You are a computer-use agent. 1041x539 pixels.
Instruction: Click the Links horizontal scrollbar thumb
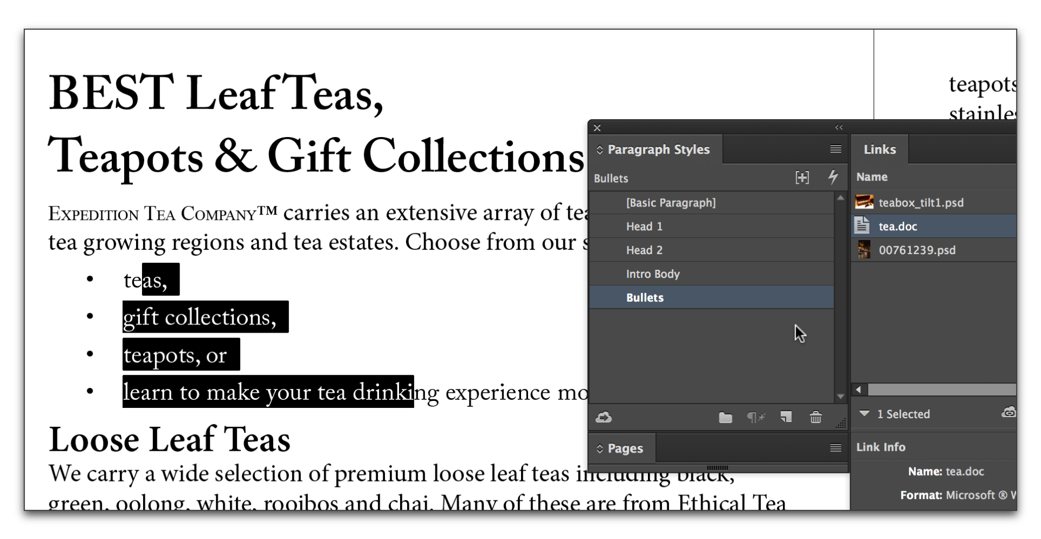point(942,389)
